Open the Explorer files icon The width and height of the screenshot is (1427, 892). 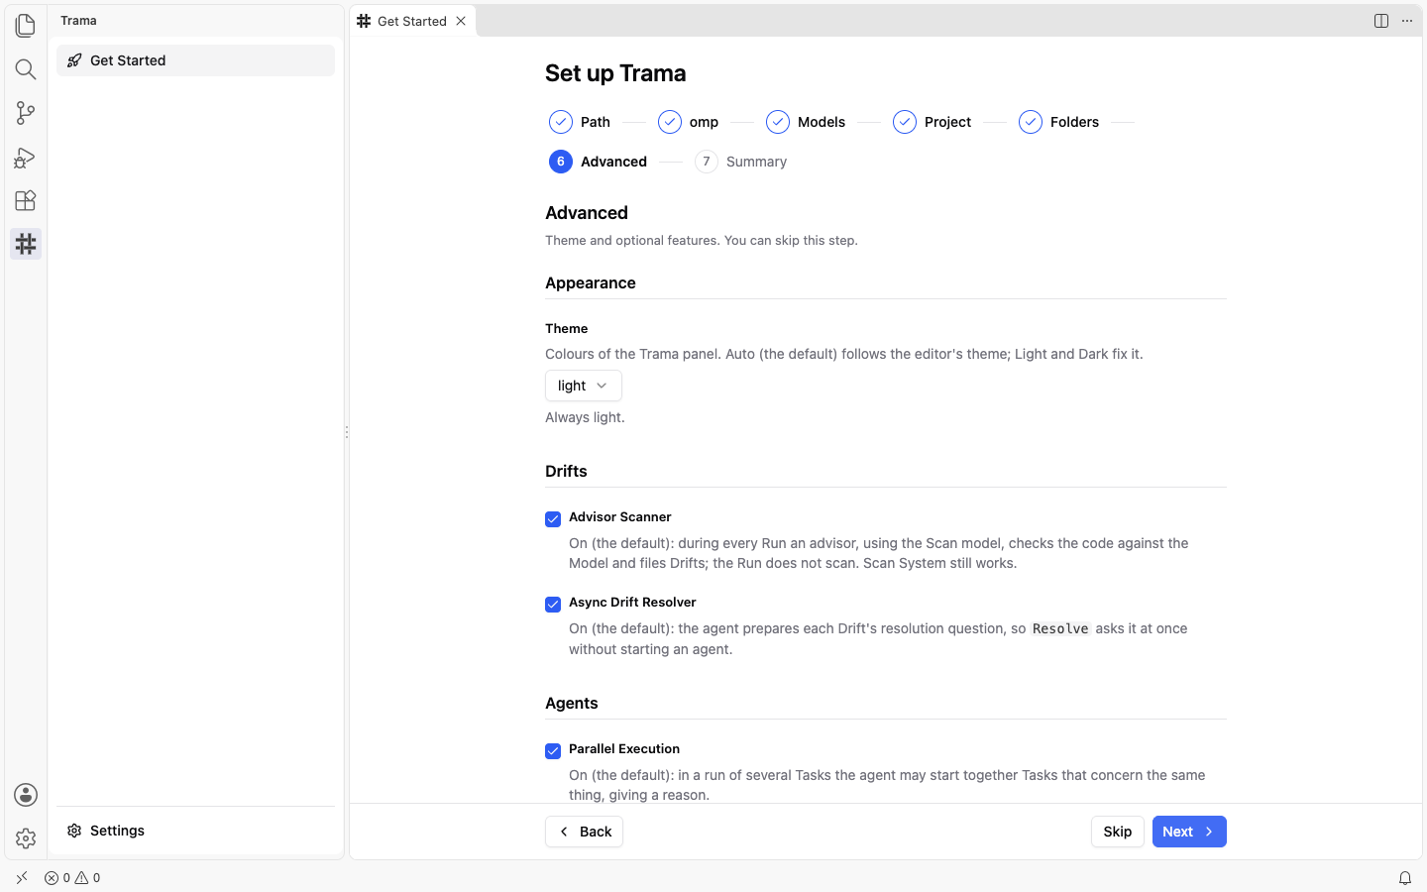(26, 25)
